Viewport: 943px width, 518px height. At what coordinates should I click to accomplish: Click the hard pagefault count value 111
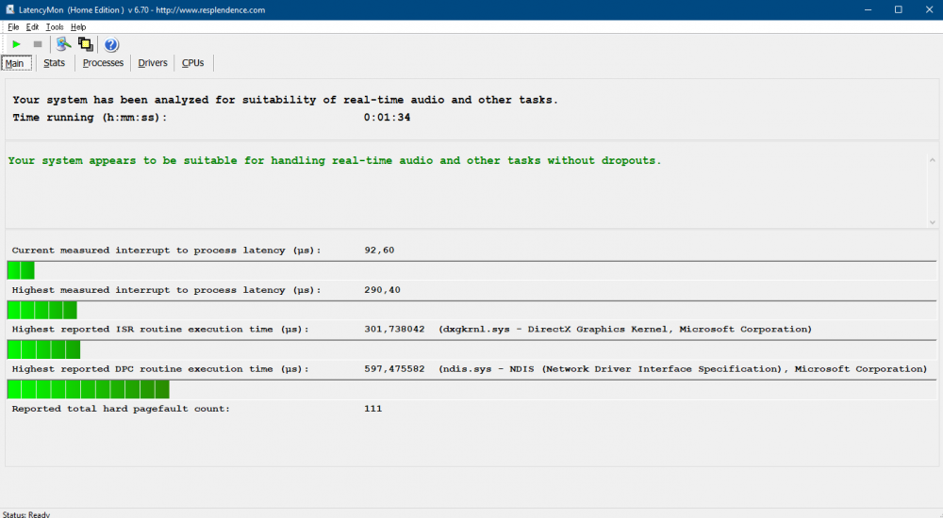click(x=372, y=409)
